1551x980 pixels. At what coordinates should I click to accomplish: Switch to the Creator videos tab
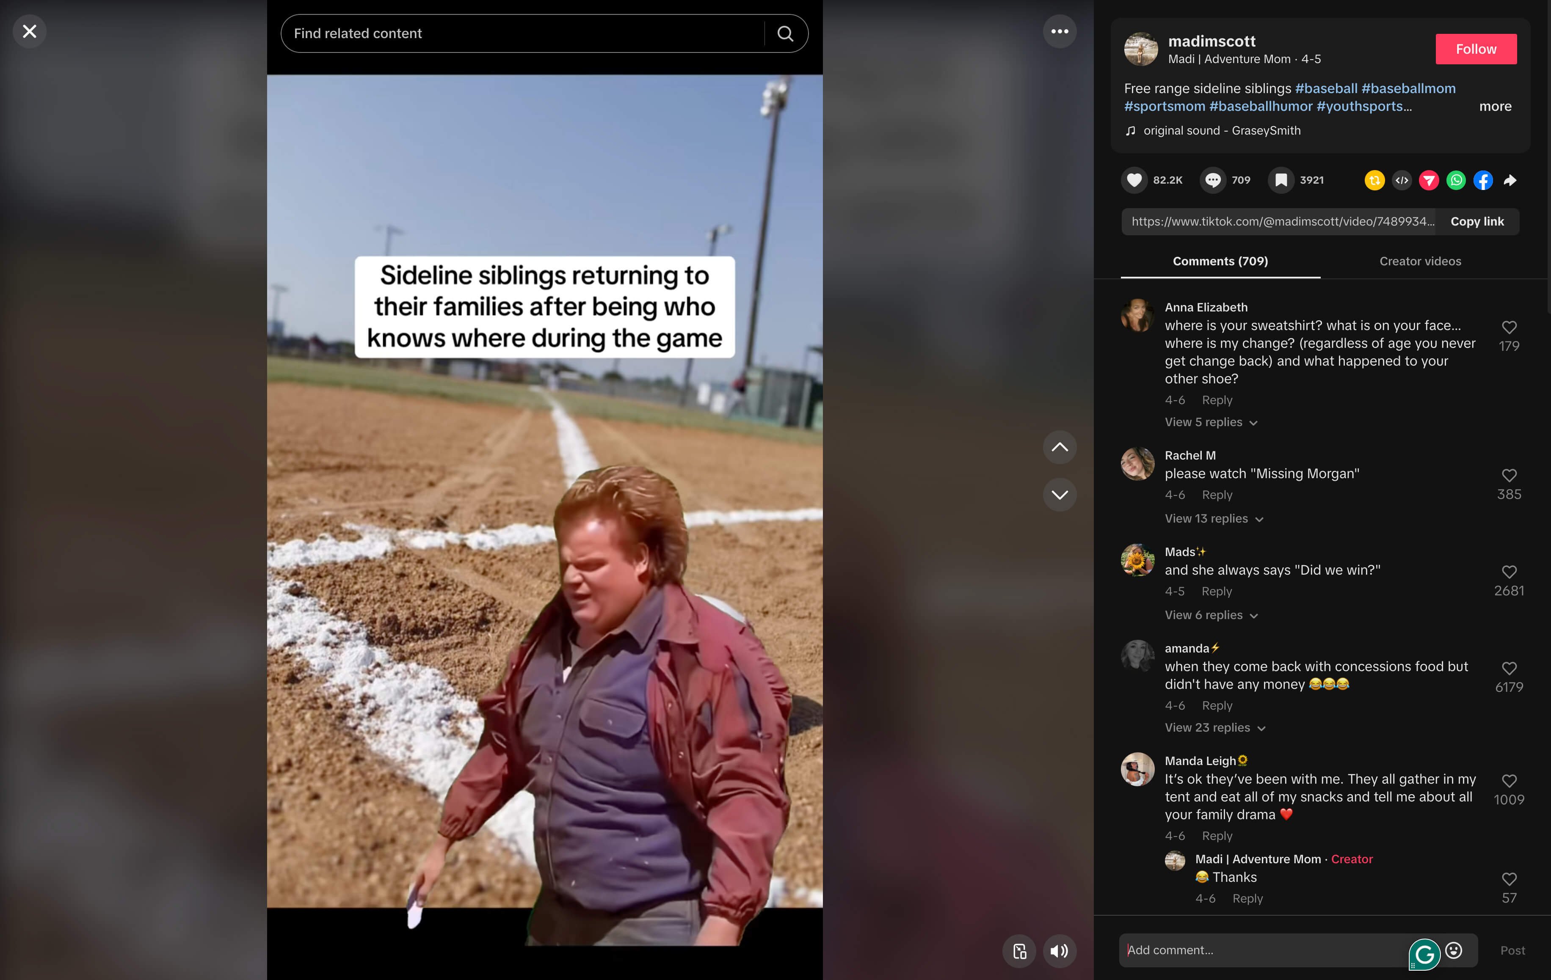coord(1420,262)
